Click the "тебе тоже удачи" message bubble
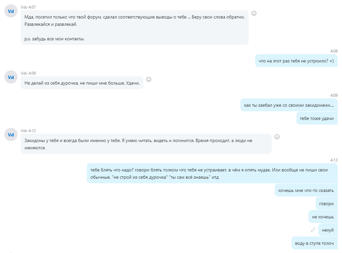 317,118
